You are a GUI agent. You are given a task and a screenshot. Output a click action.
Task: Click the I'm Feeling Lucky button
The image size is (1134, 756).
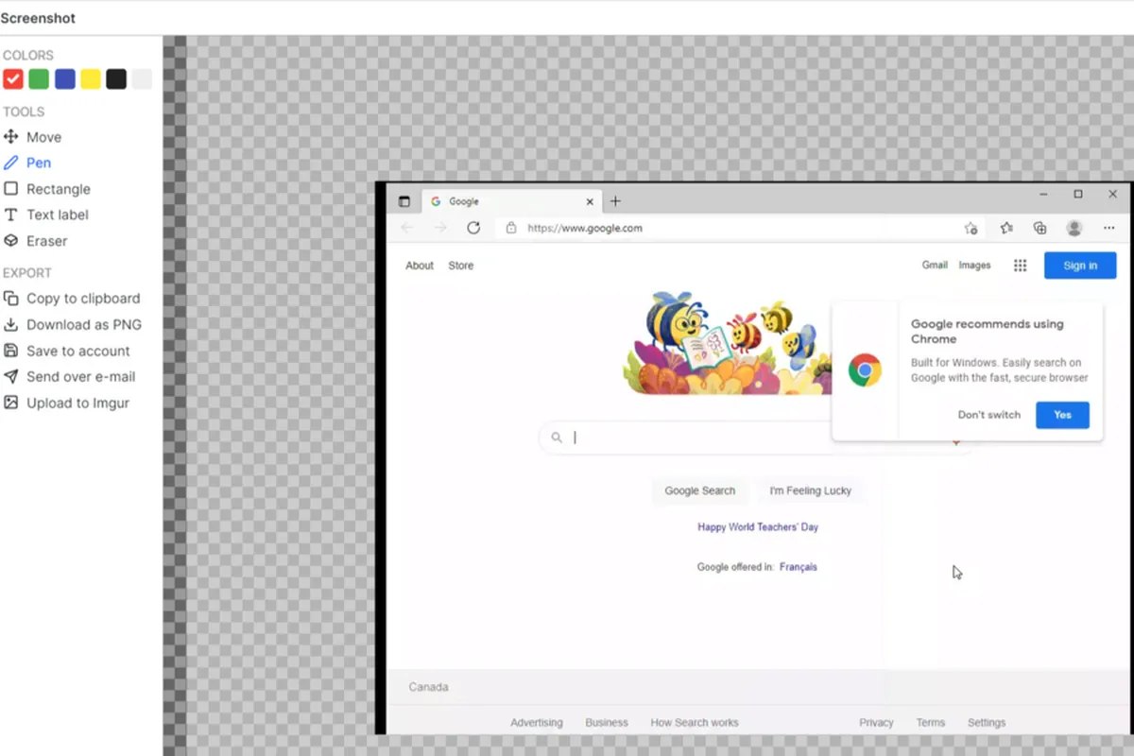[x=810, y=490]
